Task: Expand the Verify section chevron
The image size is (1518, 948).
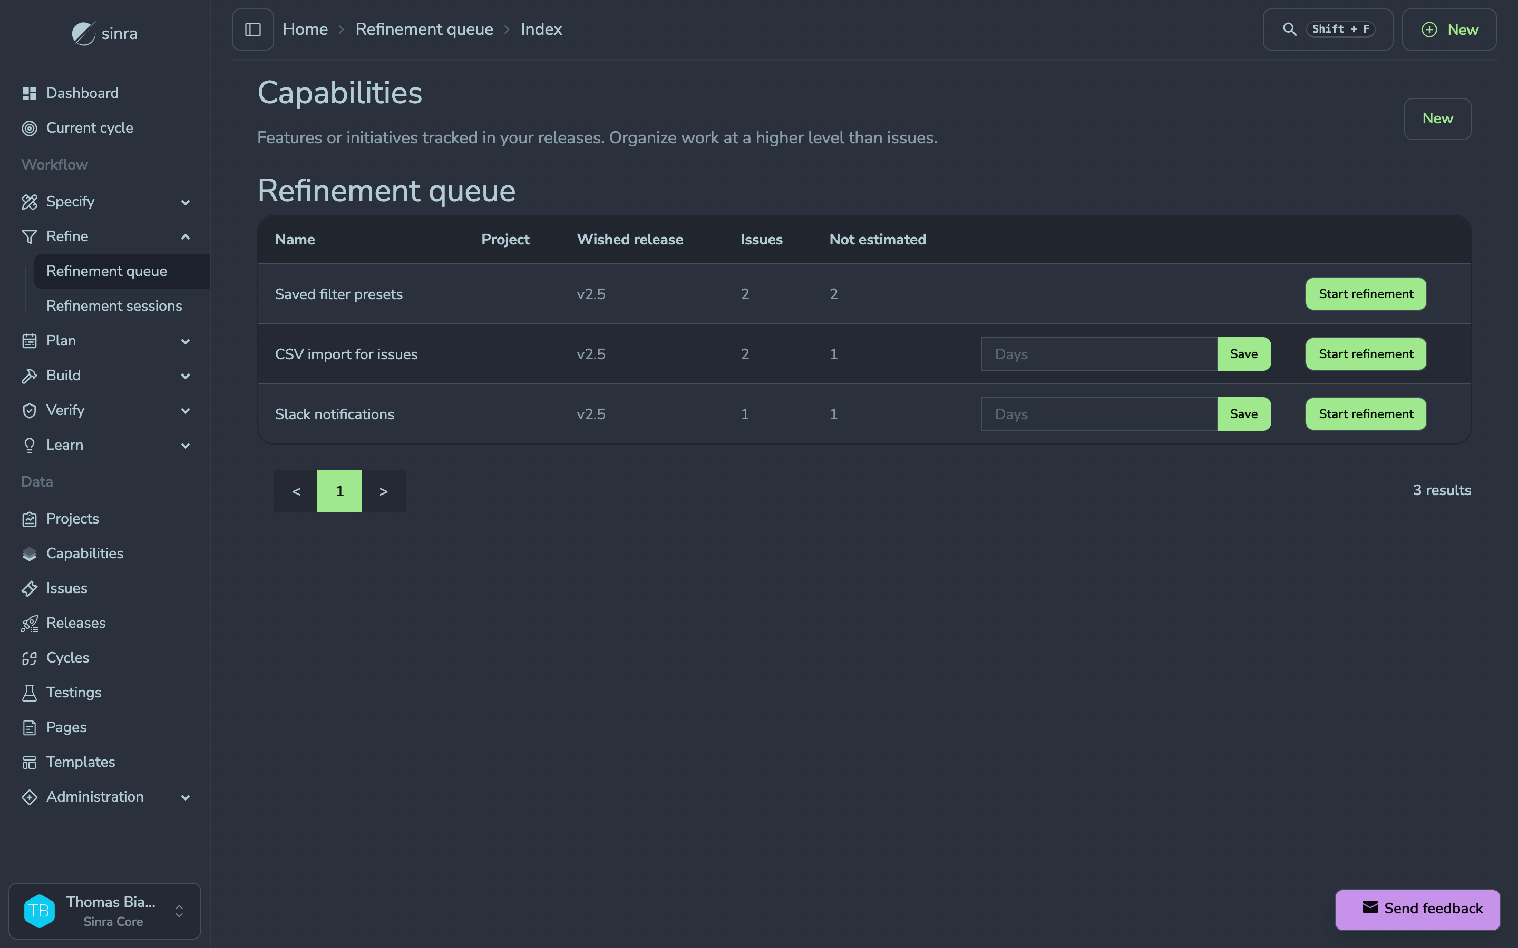Action: (x=186, y=411)
